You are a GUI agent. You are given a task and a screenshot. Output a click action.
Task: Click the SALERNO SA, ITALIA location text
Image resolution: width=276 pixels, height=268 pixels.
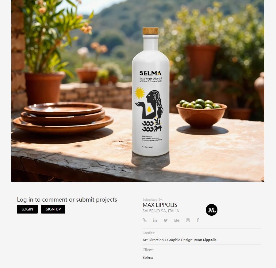(161, 211)
